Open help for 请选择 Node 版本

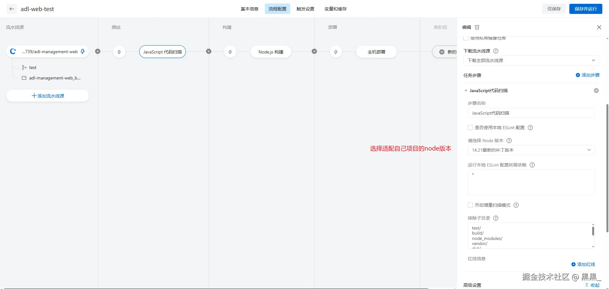click(x=509, y=141)
